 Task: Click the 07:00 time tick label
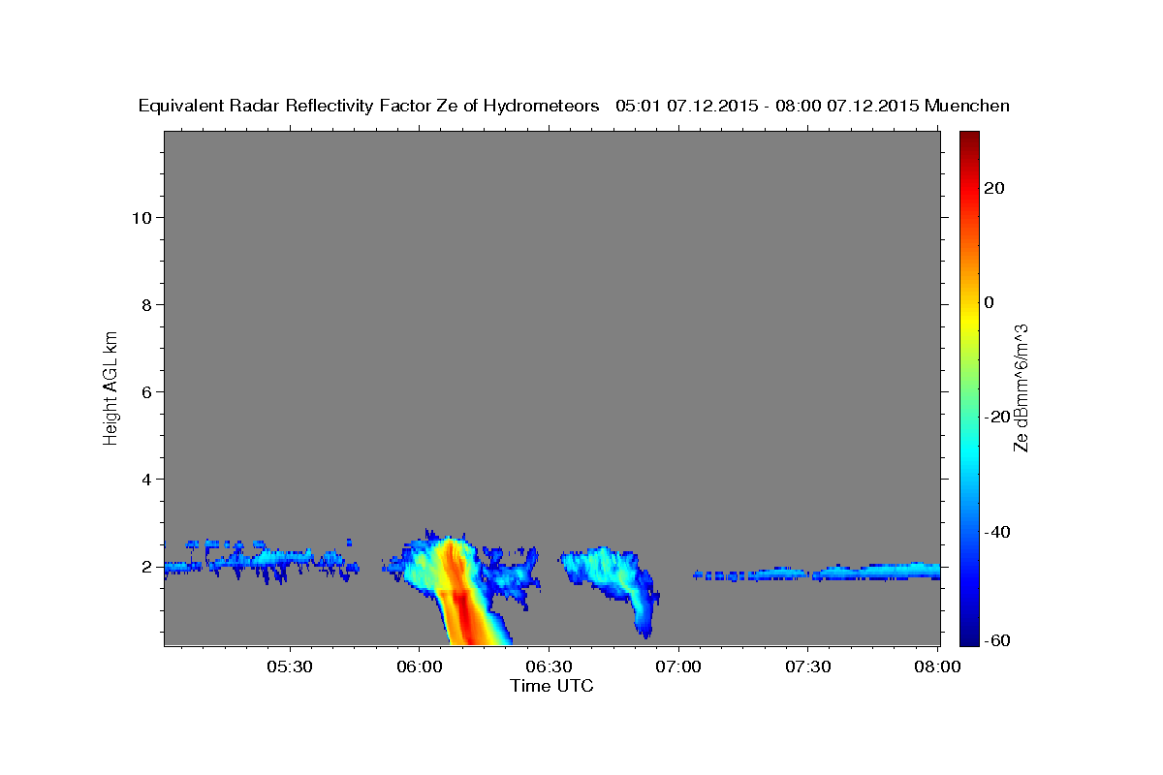[678, 666]
